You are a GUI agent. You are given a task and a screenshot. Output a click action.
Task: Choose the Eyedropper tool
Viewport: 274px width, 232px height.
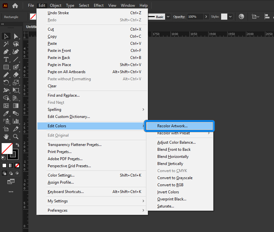point(6,113)
